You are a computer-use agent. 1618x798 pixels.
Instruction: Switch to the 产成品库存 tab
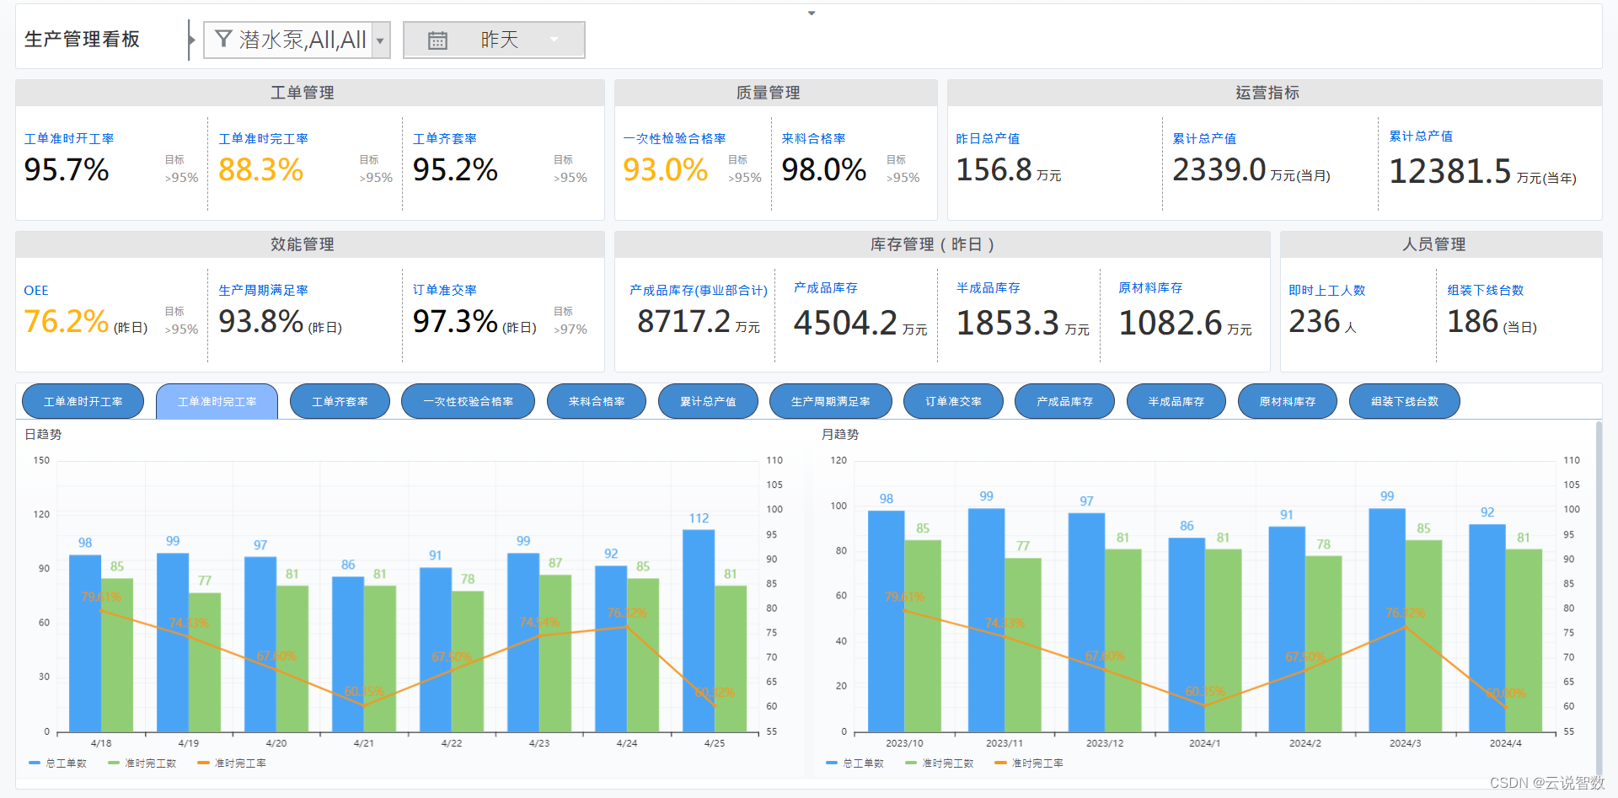(x=1064, y=401)
